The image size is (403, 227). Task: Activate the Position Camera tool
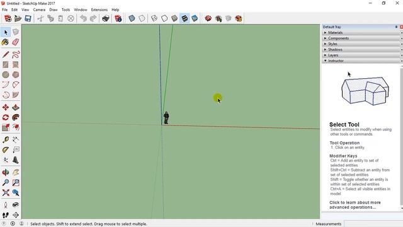pyautogui.click(x=6, y=205)
